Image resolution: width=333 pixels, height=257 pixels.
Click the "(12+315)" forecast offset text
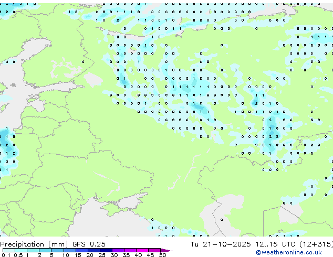coord(316,244)
